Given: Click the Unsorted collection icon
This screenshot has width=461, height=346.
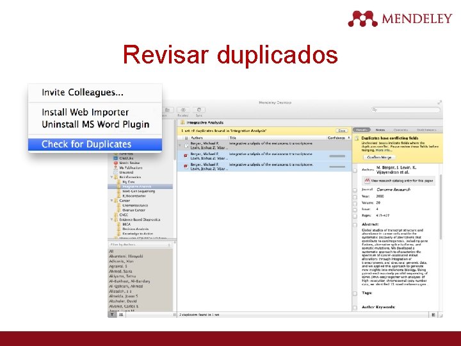Looking at the screenshot, I should tap(115, 172).
